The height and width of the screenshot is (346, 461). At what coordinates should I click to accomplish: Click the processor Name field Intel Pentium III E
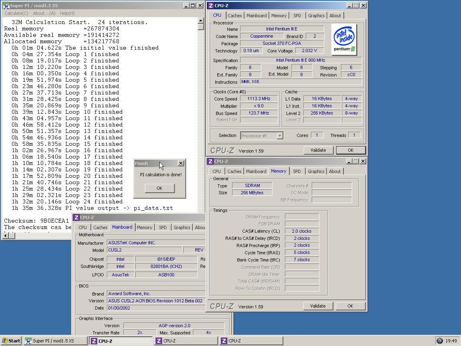click(x=282, y=29)
